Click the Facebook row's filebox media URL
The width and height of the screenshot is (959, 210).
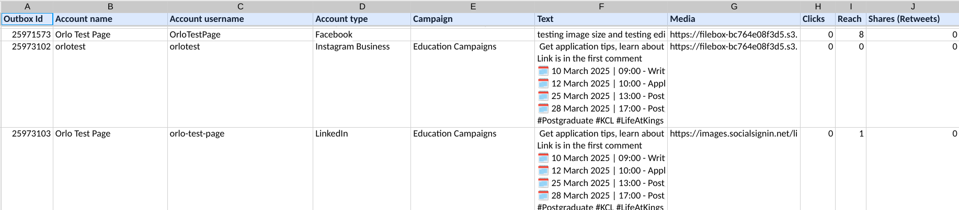tap(733, 34)
